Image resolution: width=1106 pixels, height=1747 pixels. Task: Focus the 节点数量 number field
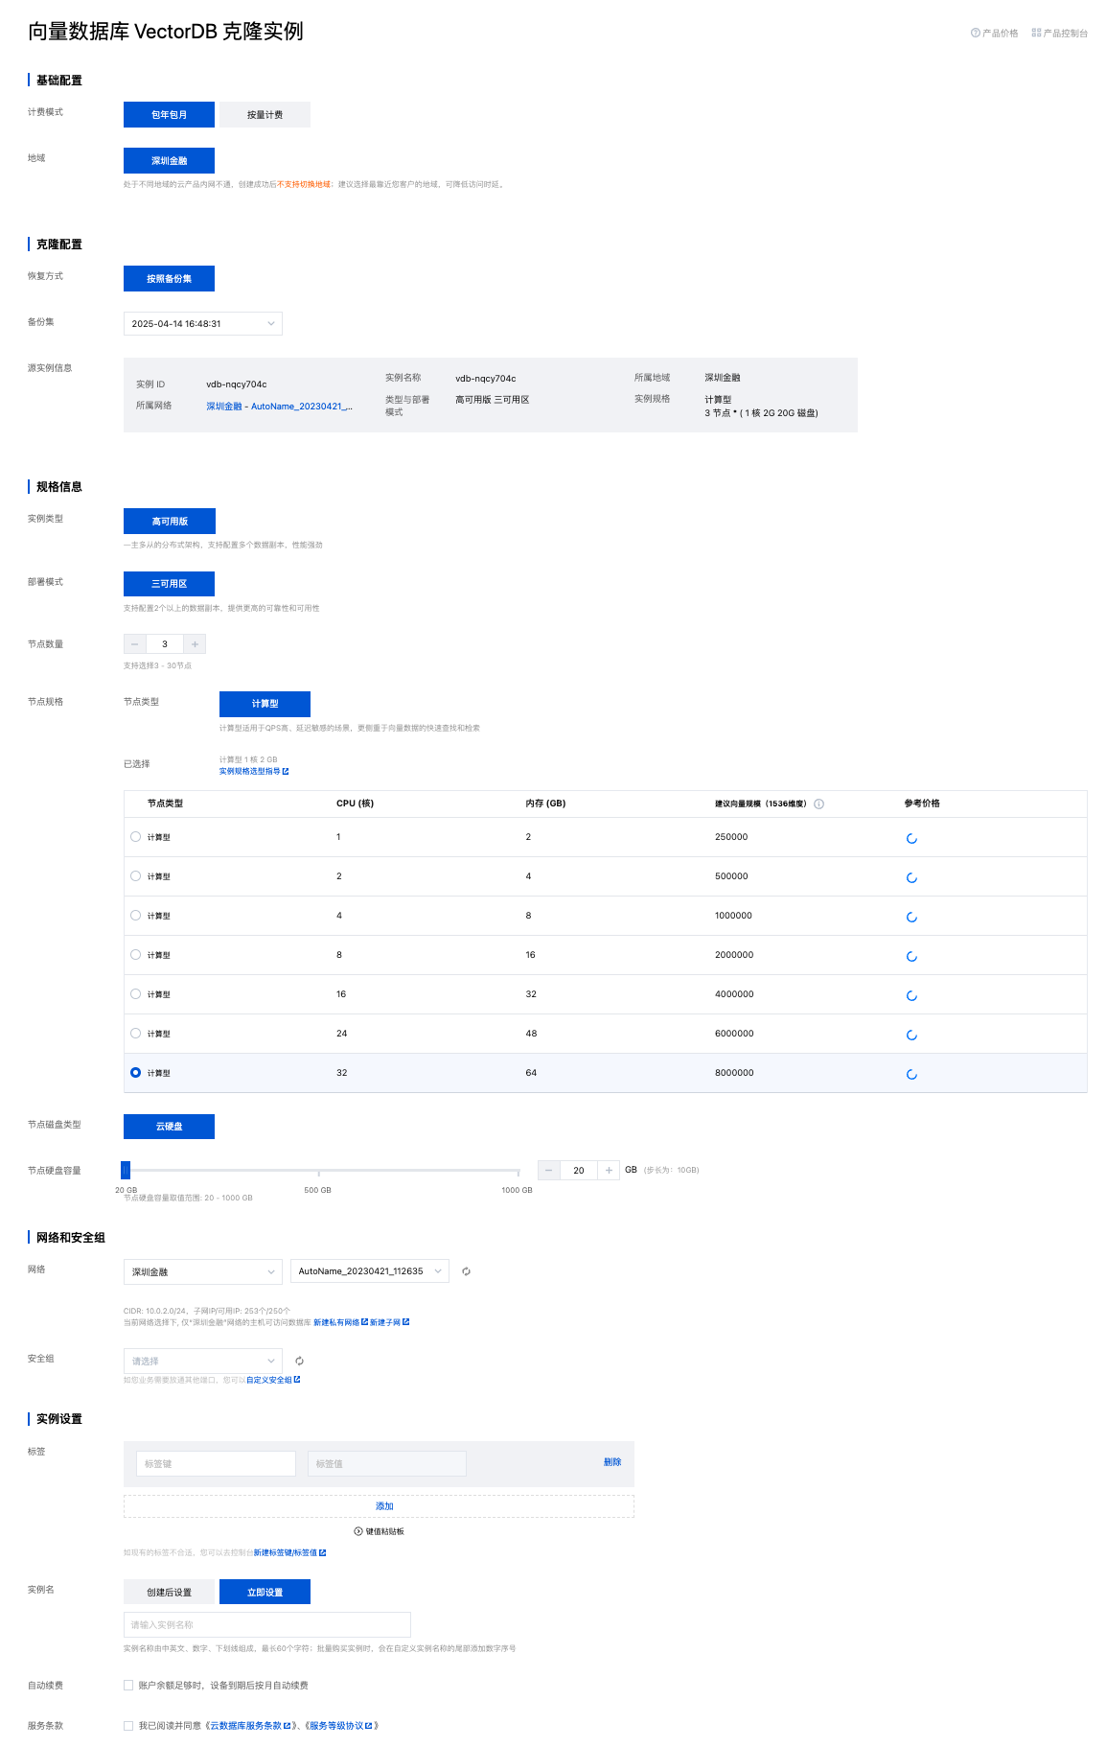pyautogui.click(x=165, y=644)
